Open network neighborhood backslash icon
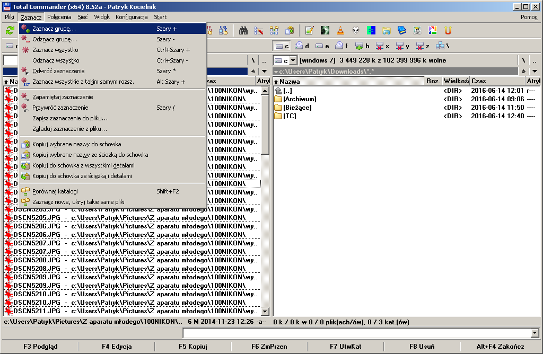Viewport: 543px width, 354px height. pyautogui.click(x=443, y=46)
